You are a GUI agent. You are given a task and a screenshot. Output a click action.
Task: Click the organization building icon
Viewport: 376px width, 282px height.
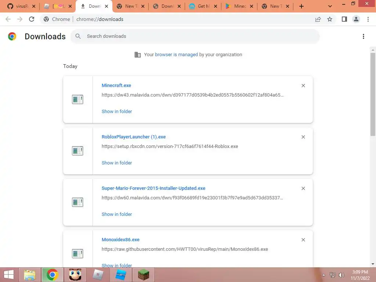tap(138, 55)
